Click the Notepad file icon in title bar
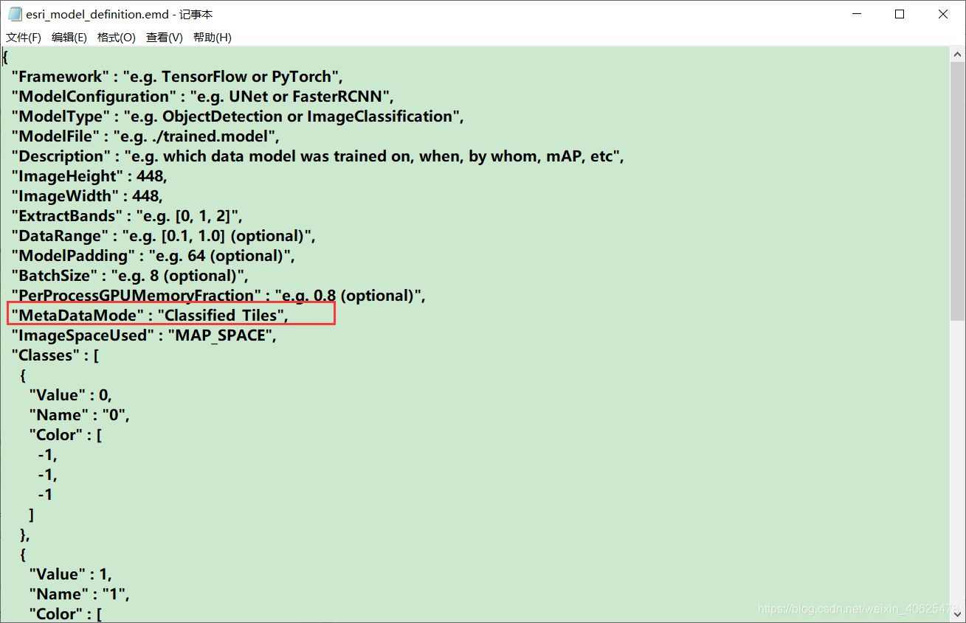The image size is (966, 623). pyautogui.click(x=15, y=14)
